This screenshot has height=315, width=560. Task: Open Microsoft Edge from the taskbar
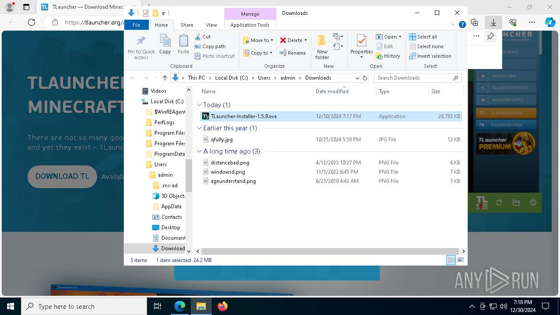point(180,306)
